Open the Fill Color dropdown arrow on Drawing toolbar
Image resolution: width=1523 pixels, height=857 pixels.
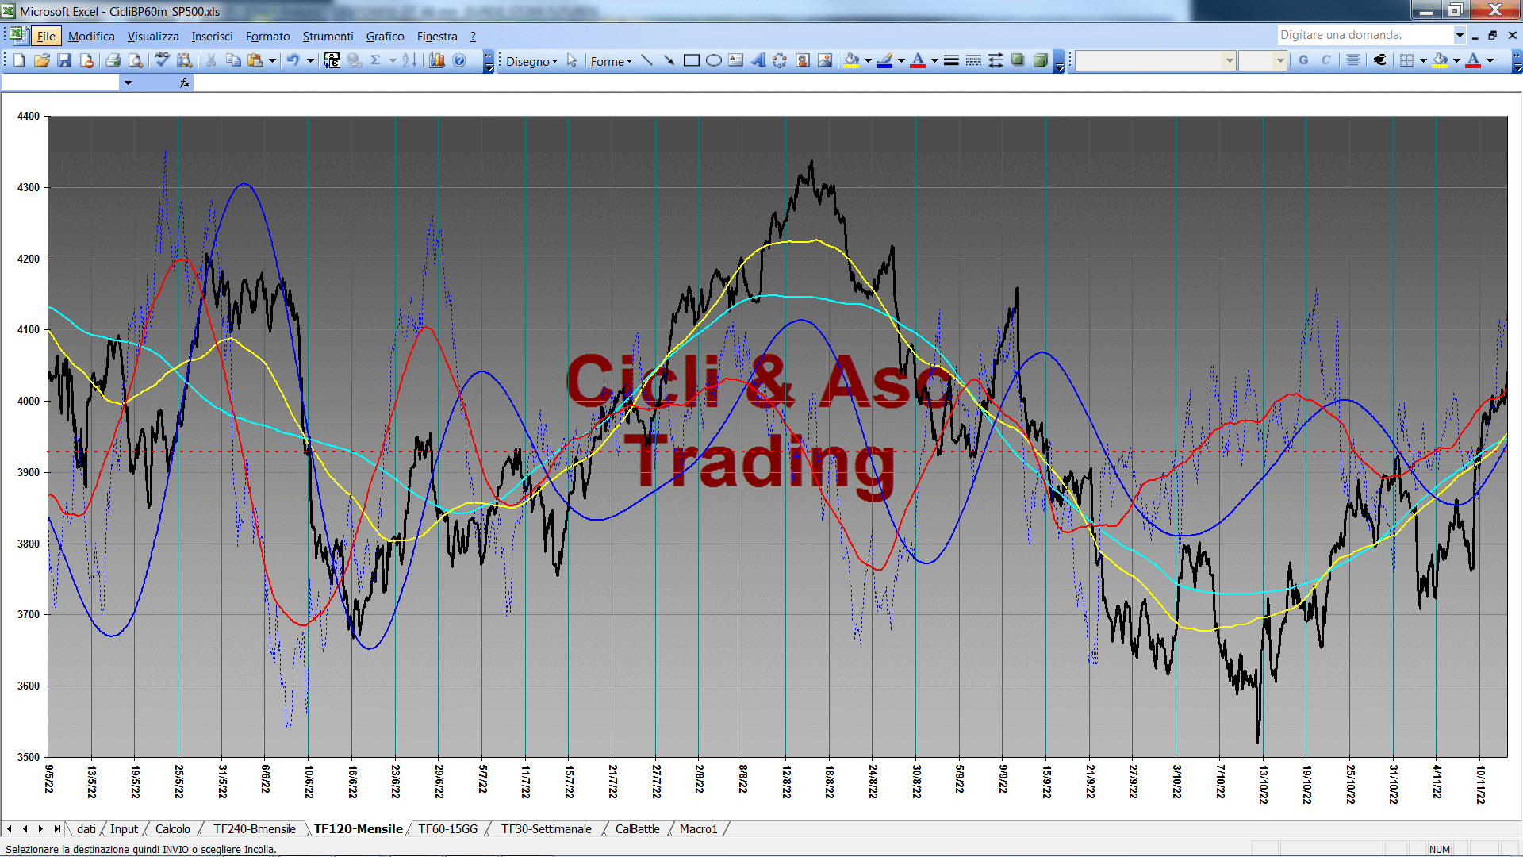(x=868, y=60)
